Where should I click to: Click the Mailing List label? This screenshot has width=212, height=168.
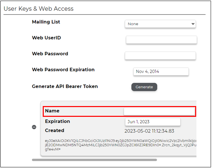pos(46,22)
